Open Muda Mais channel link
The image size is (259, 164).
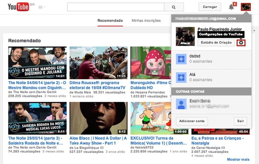(82, 92)
